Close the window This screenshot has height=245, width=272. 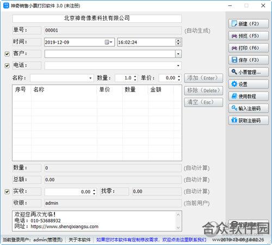(x=263, y=5)
